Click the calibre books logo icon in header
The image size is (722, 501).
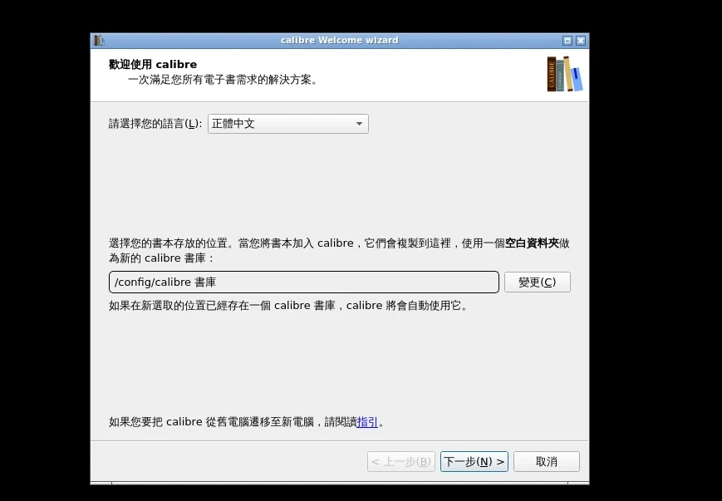564,74
